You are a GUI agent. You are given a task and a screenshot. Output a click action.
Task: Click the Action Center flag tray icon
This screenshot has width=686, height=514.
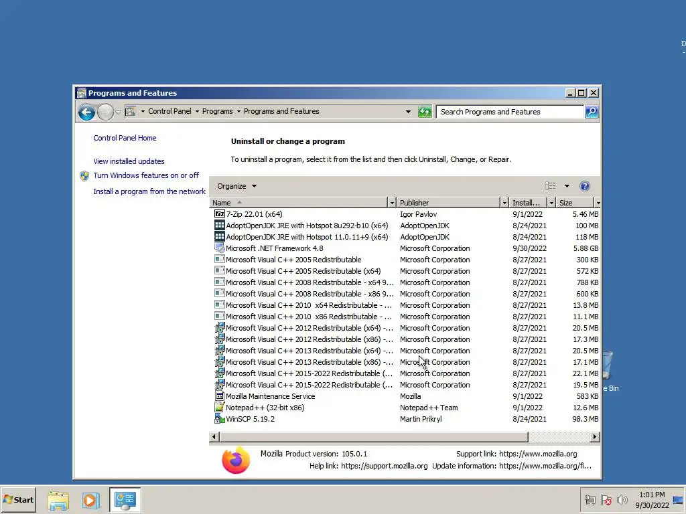(x=606, y=500)
